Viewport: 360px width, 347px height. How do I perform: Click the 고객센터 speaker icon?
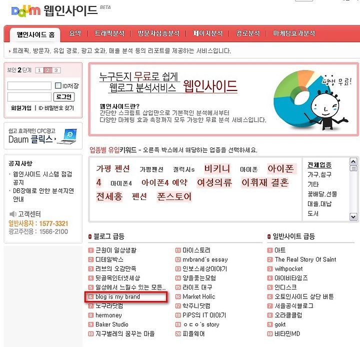pos(12,214)
